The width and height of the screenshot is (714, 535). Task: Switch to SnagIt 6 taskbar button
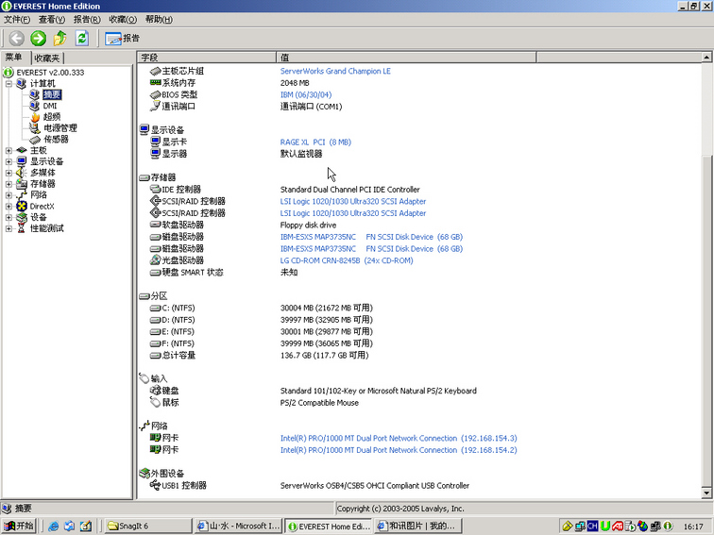[148, 526]
